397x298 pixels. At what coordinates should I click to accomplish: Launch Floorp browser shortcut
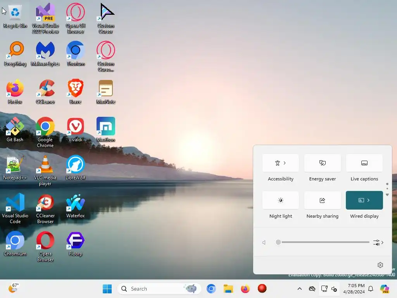tap(76, 244)
